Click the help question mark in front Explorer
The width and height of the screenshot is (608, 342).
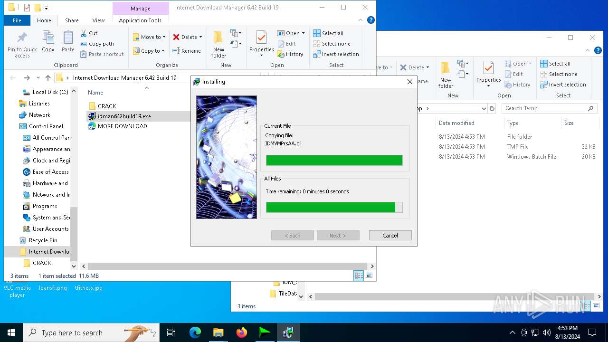coord(371,20)
